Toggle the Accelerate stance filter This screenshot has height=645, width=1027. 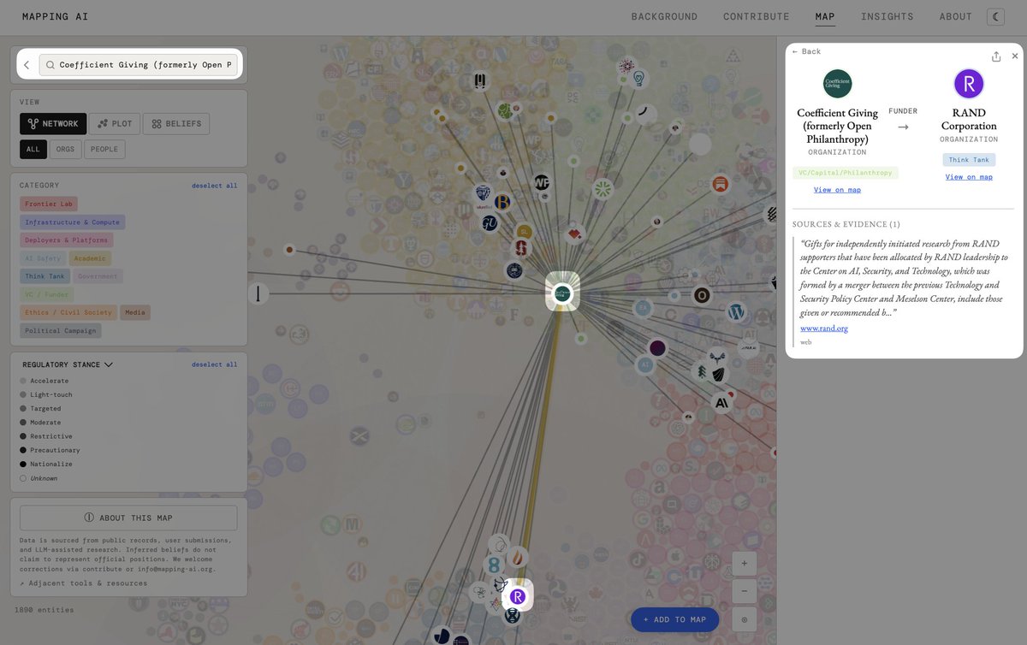coord(44,381)
